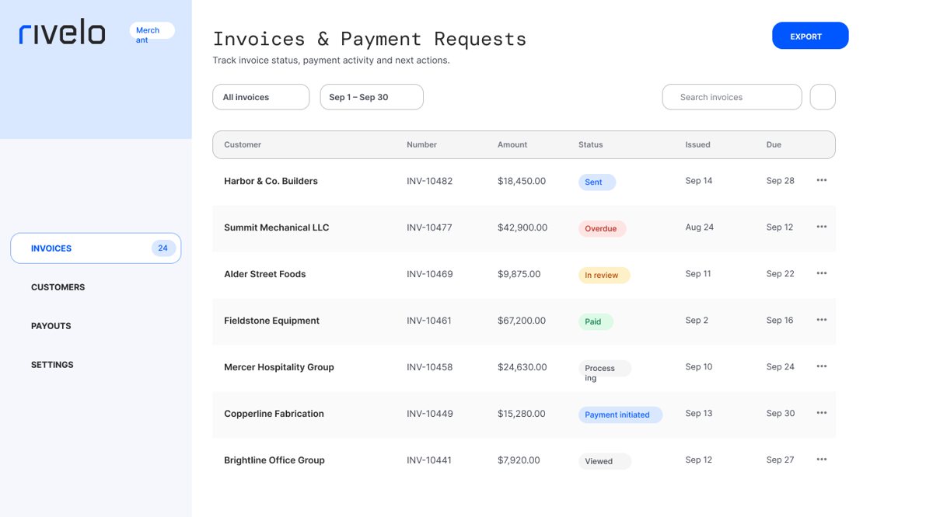
Task: Open row actions for Brightline Office Group
Action: pos(821,460)
